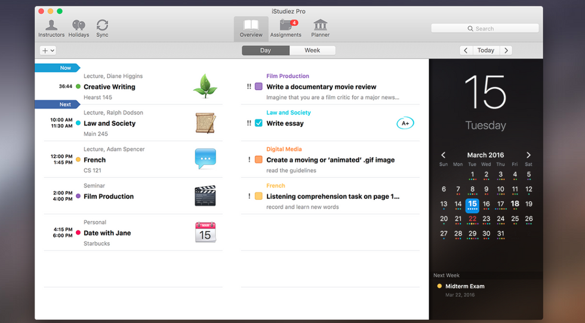The image size is (585, 323).
Task: Click the Holidays balloons icon
Action: [78, 28]
